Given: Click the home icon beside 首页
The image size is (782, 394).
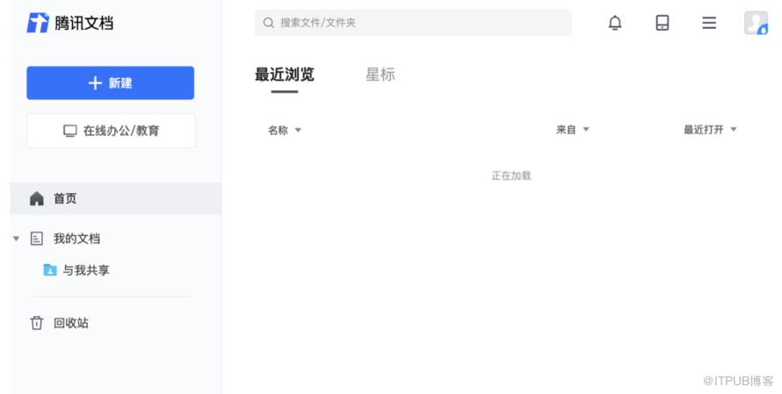Looking at the screenshot, I should [x=36, y=198].
